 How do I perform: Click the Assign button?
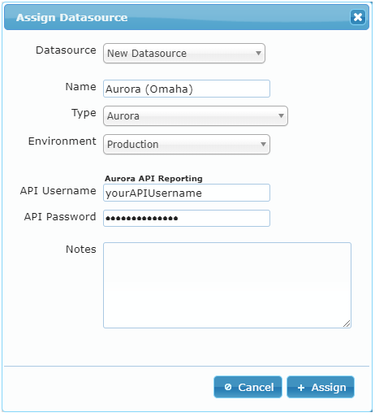point(321,387)
